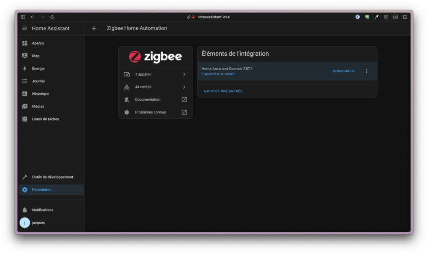The height and width of the screenshot is (254, 428).
Task: Click the Notifications bell icon
Action: click(25, 210)
